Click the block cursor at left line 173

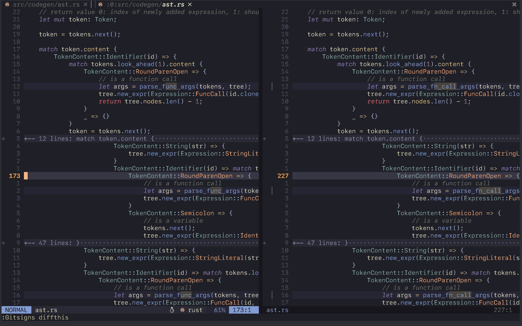(26, 176)
